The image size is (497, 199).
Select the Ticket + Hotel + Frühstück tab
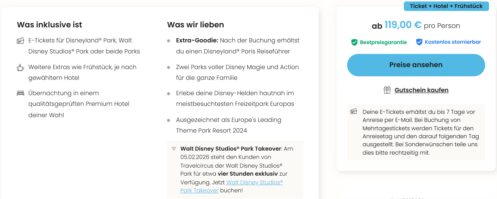[x=446, y=6]
